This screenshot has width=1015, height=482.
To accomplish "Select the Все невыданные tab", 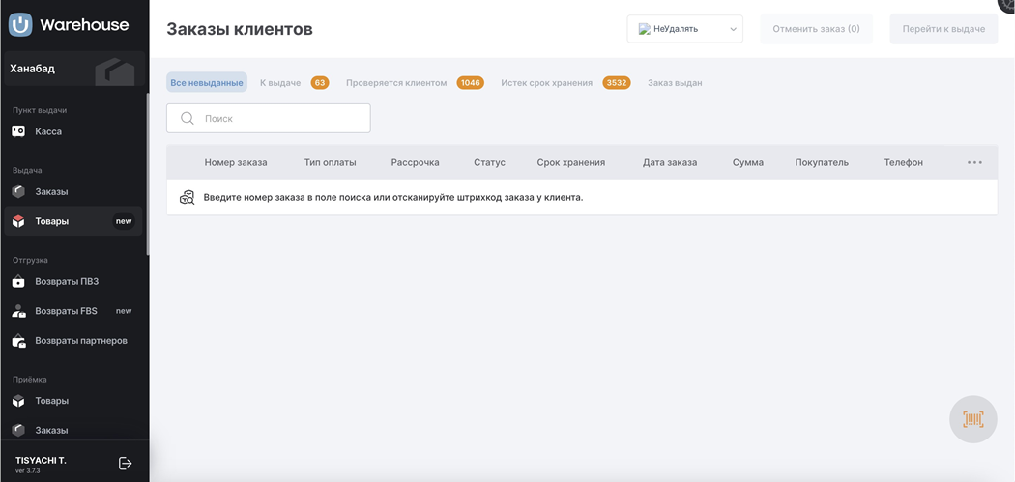I will 207,83.
